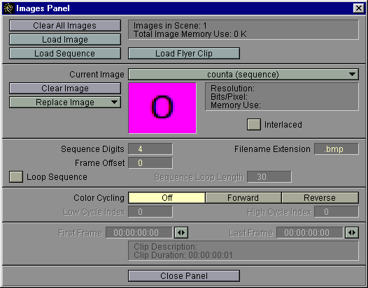This screenshot has width=368, height=288.
Task: Toggle the Loop Sequence checkbox
Action: (16, 176)
